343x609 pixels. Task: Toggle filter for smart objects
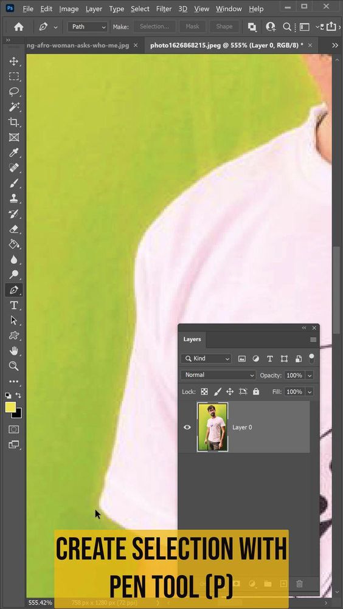[x=298, y=359]
